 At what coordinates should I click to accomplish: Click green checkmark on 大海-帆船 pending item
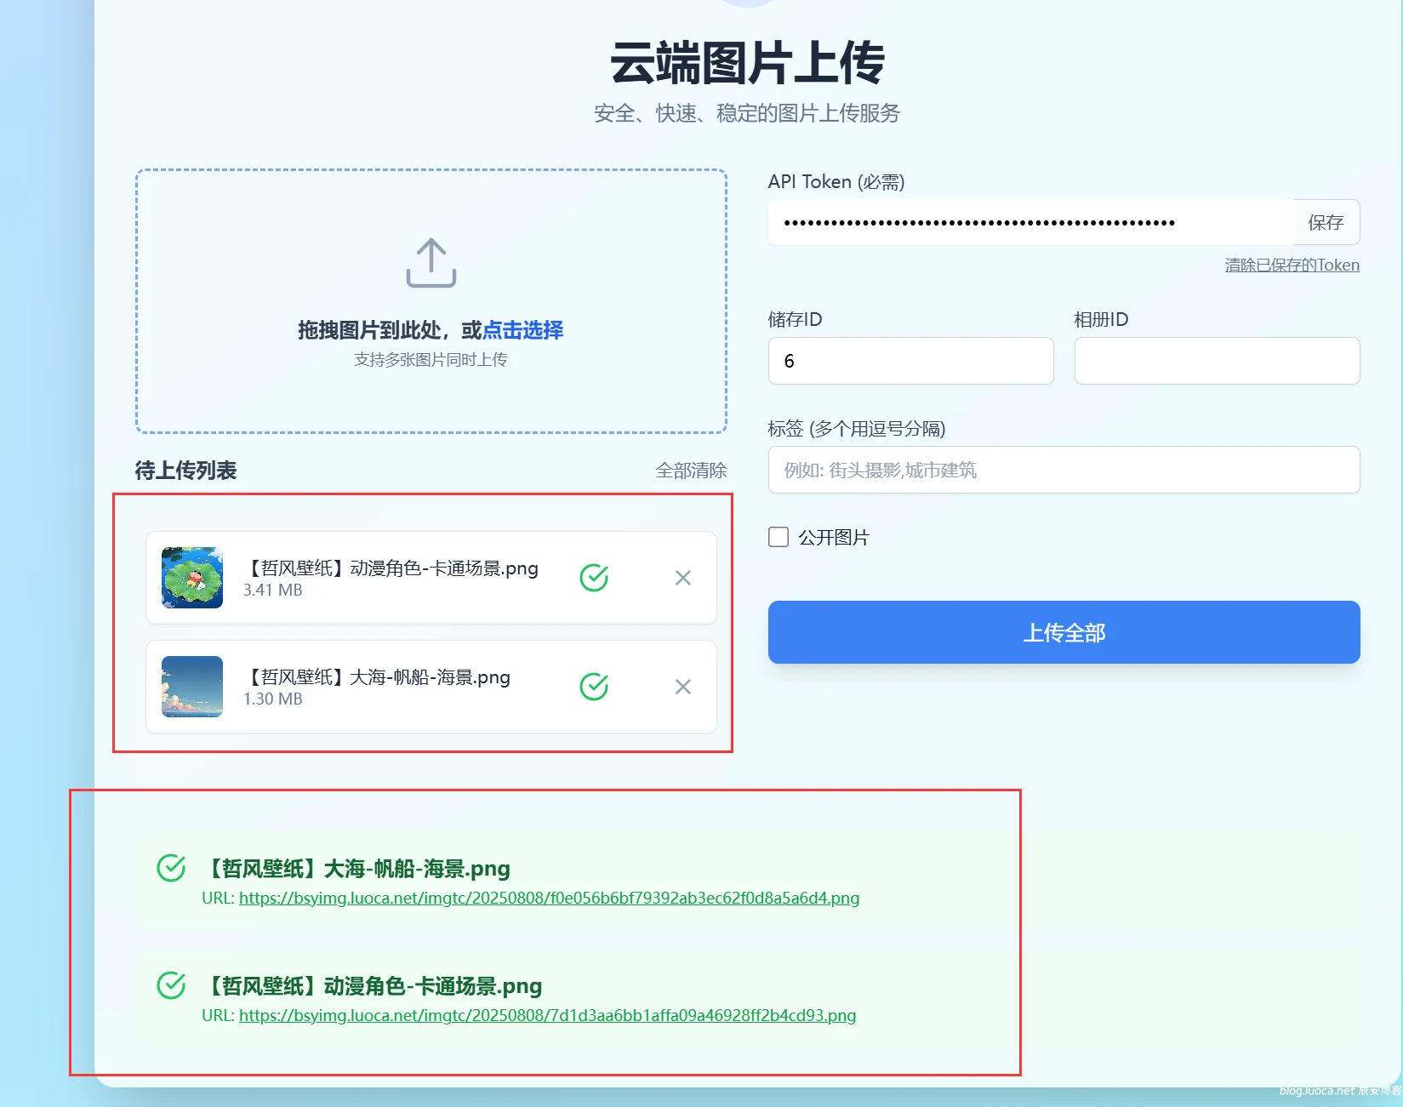(x=594, y=687)
